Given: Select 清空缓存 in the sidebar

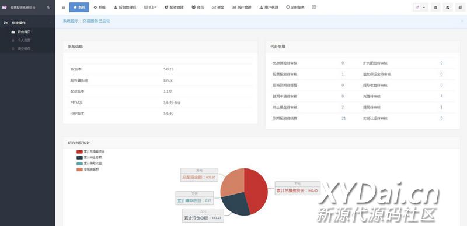Looking at the screenshot, I should point(24,48).
